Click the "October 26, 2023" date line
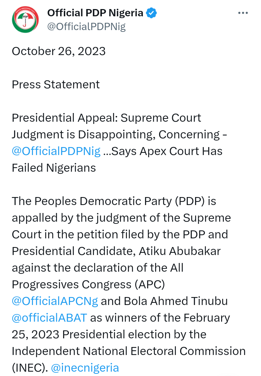This screenshot has width=261, height=376. point(59,51)
